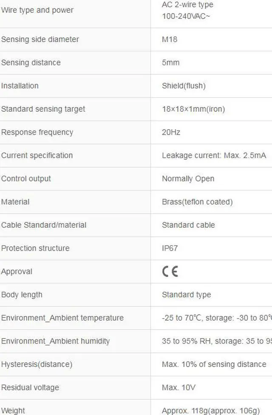The height and width of the screenshot is (415, 272).
Task: Click the "Approx. 118g" weight value
Action: click(x=210, y=410)
